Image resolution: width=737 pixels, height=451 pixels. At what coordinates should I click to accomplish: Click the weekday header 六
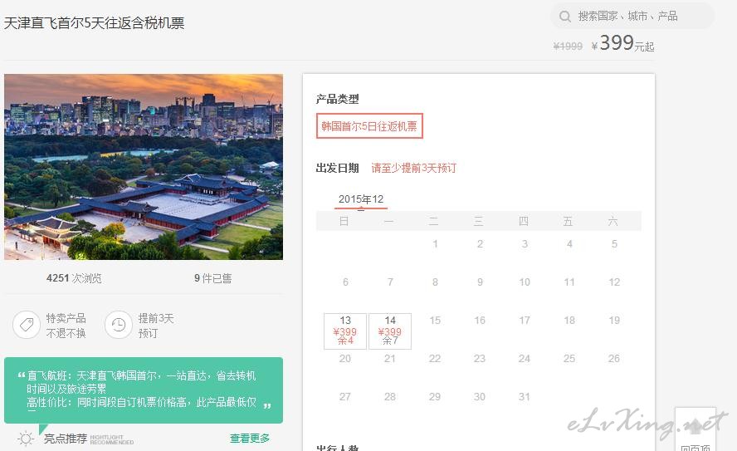(613, 221)
